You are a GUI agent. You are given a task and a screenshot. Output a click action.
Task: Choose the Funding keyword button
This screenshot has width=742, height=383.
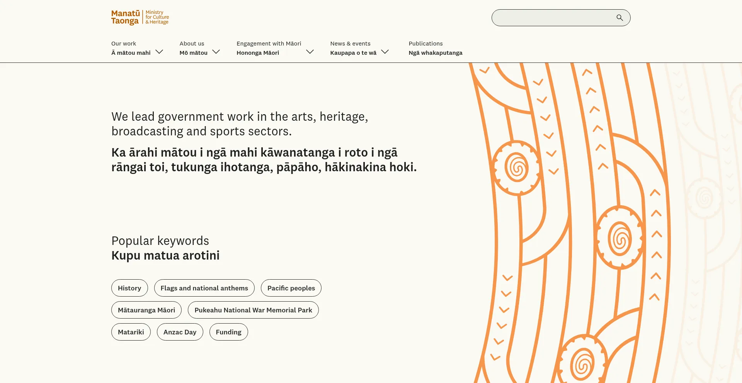coord(228,332)
